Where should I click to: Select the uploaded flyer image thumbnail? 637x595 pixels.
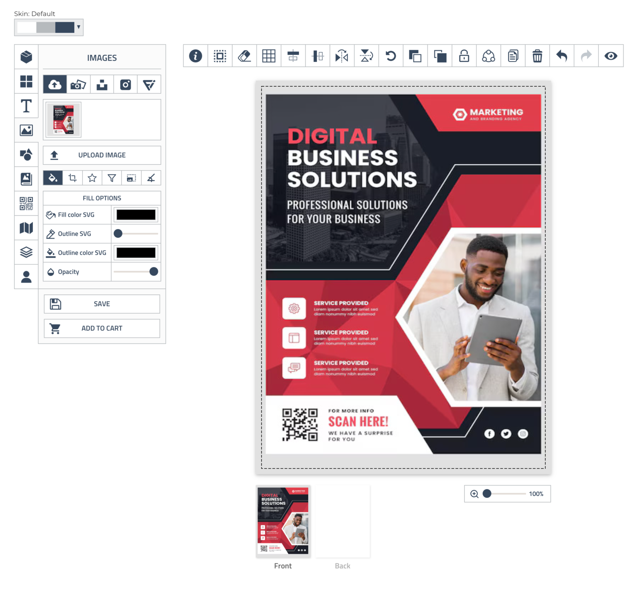point(63,120)
